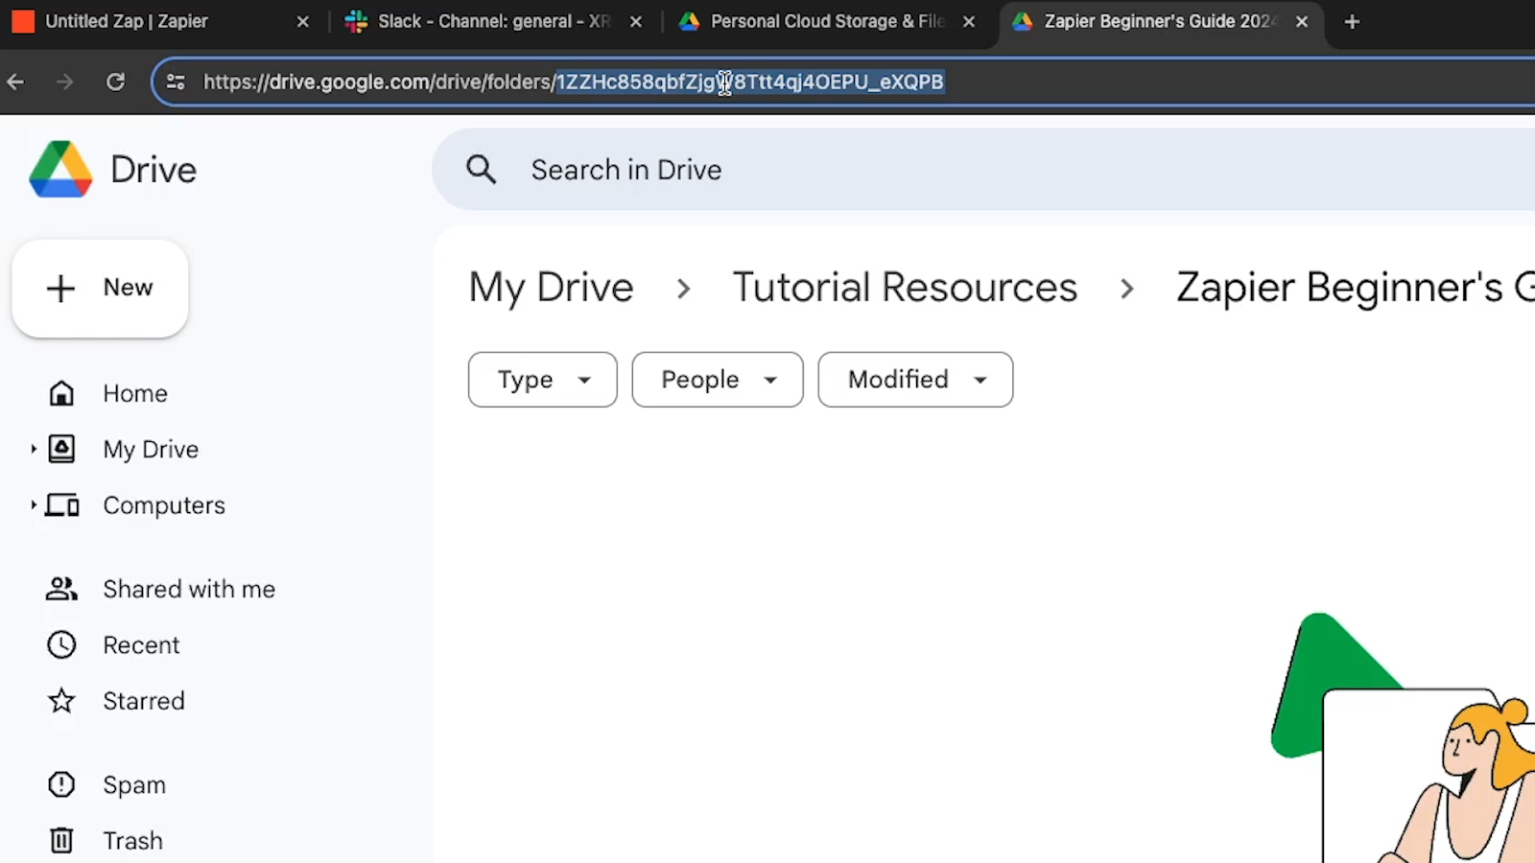Screen dimensions: 1535x863
Task: Click the search magnifier icon
Action: 481,170
